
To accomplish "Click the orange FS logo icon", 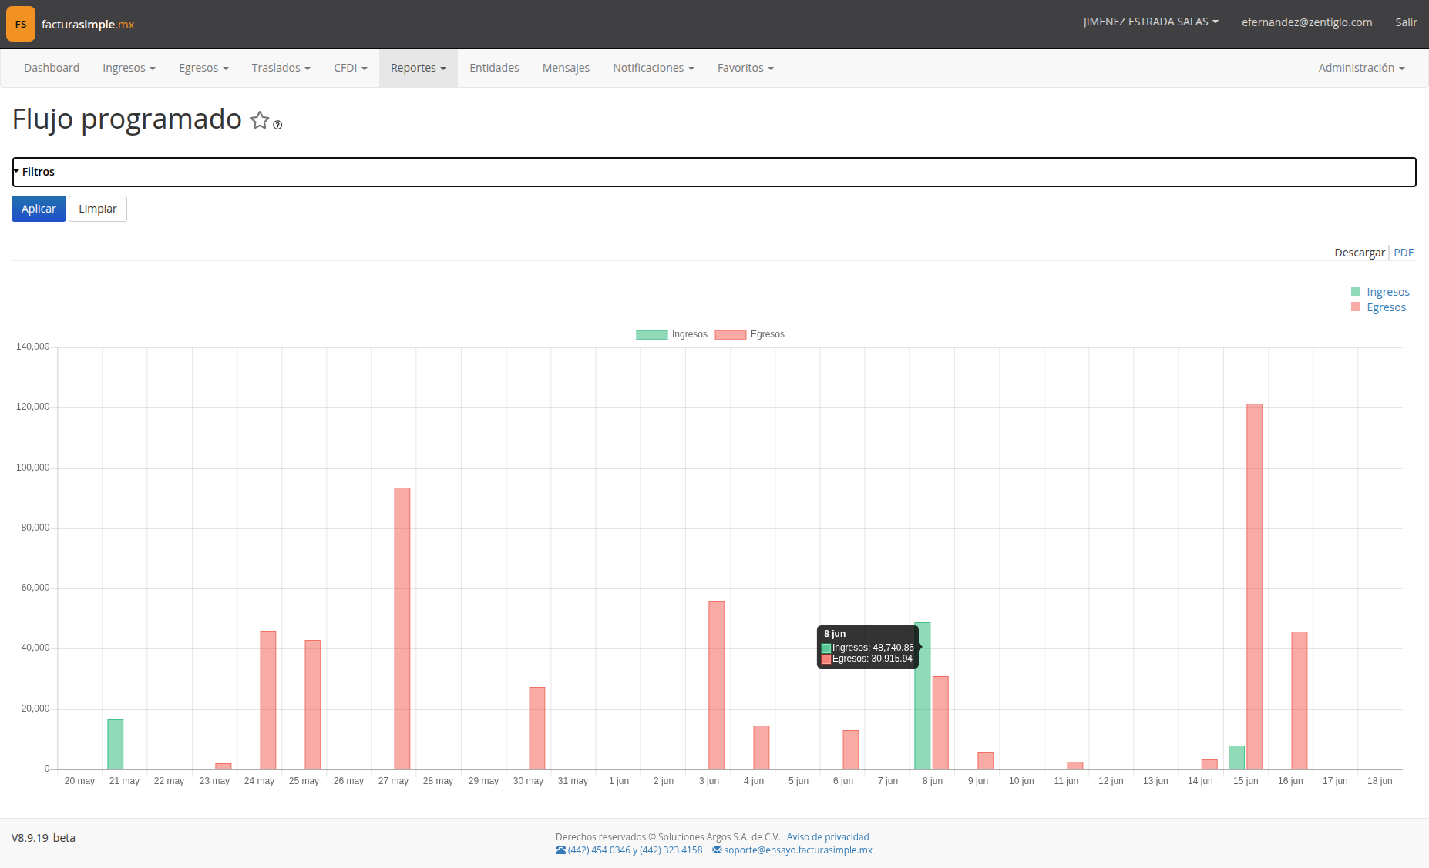I will tap(21, 24).
